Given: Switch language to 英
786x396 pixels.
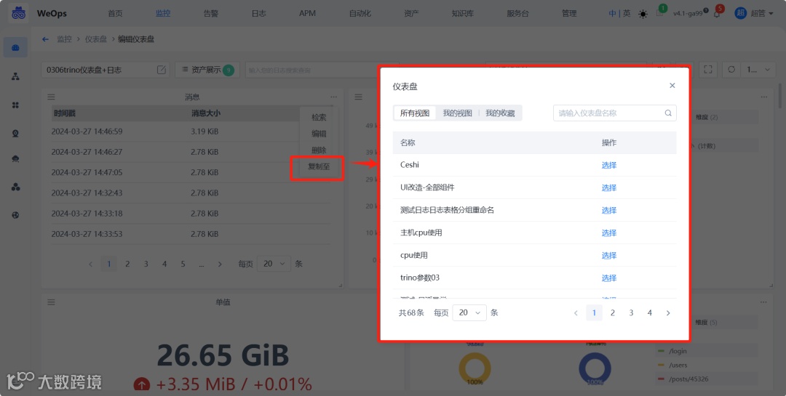Looking at the screenshot, I should (x=627, y=14).
